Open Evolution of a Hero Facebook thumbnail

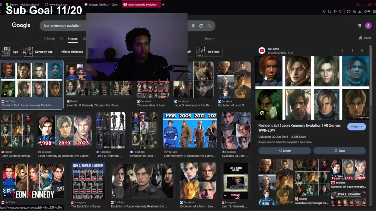pos(198,181)
